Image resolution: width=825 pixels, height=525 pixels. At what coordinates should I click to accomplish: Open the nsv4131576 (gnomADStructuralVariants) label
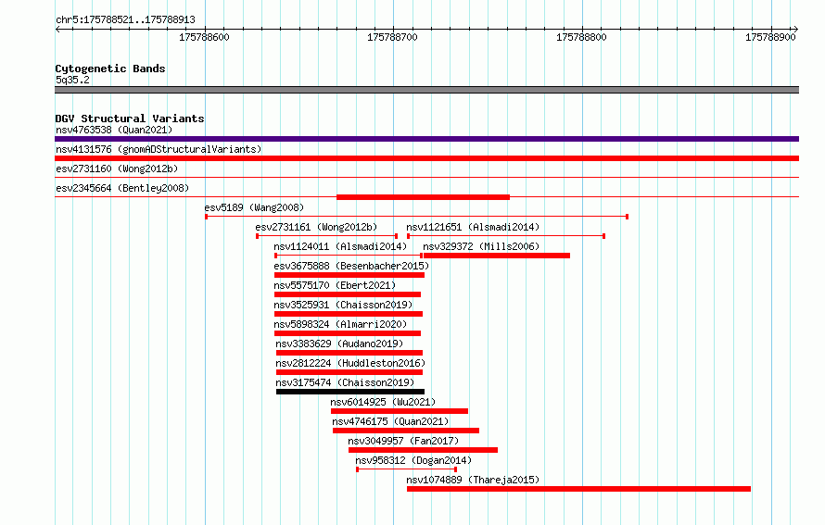click(159, 149)
